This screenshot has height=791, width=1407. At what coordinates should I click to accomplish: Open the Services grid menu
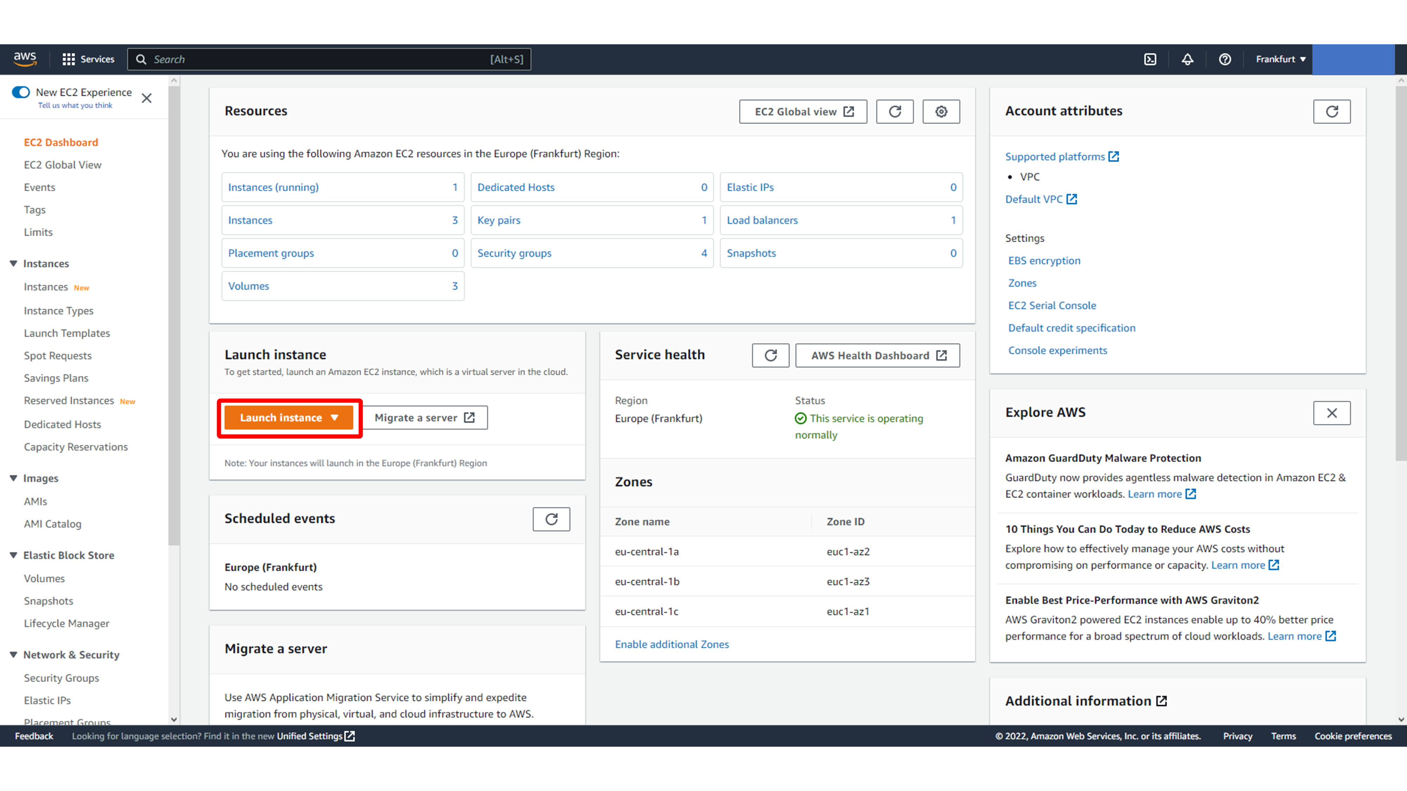88,59
